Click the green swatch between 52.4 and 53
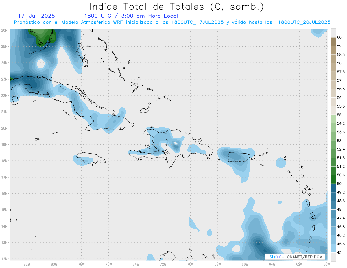This screenshot has width=347, height=268. 333,145
